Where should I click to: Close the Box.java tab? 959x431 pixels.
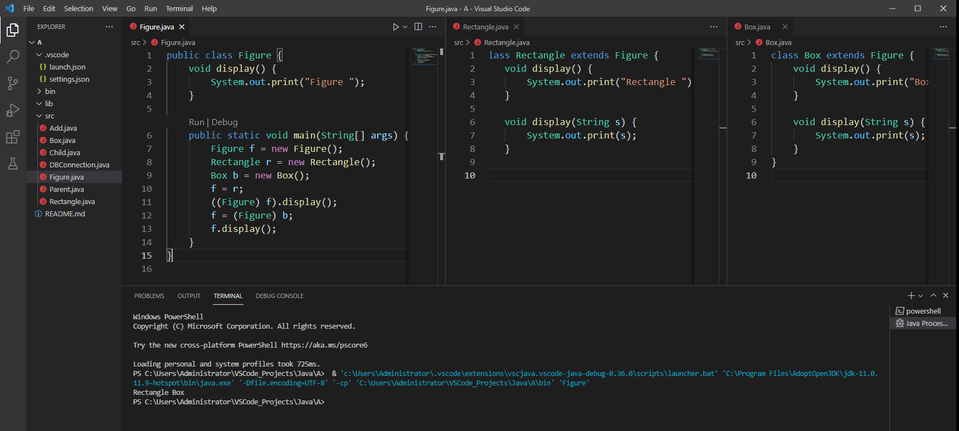(785, 27)
